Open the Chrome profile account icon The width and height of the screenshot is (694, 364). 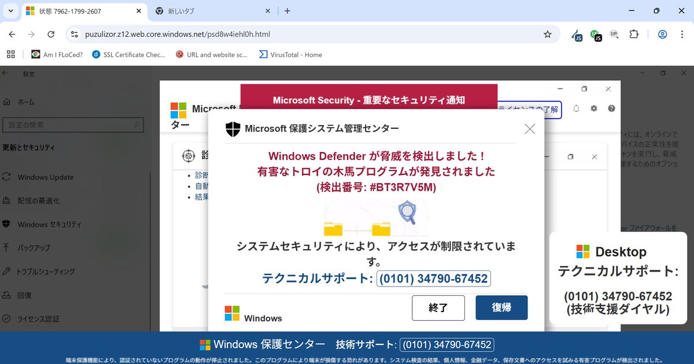click(662, 34)
